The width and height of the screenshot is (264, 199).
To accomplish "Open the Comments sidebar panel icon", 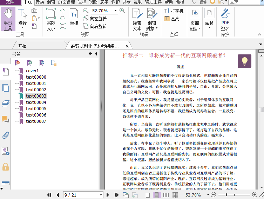I will pos(6,119).
